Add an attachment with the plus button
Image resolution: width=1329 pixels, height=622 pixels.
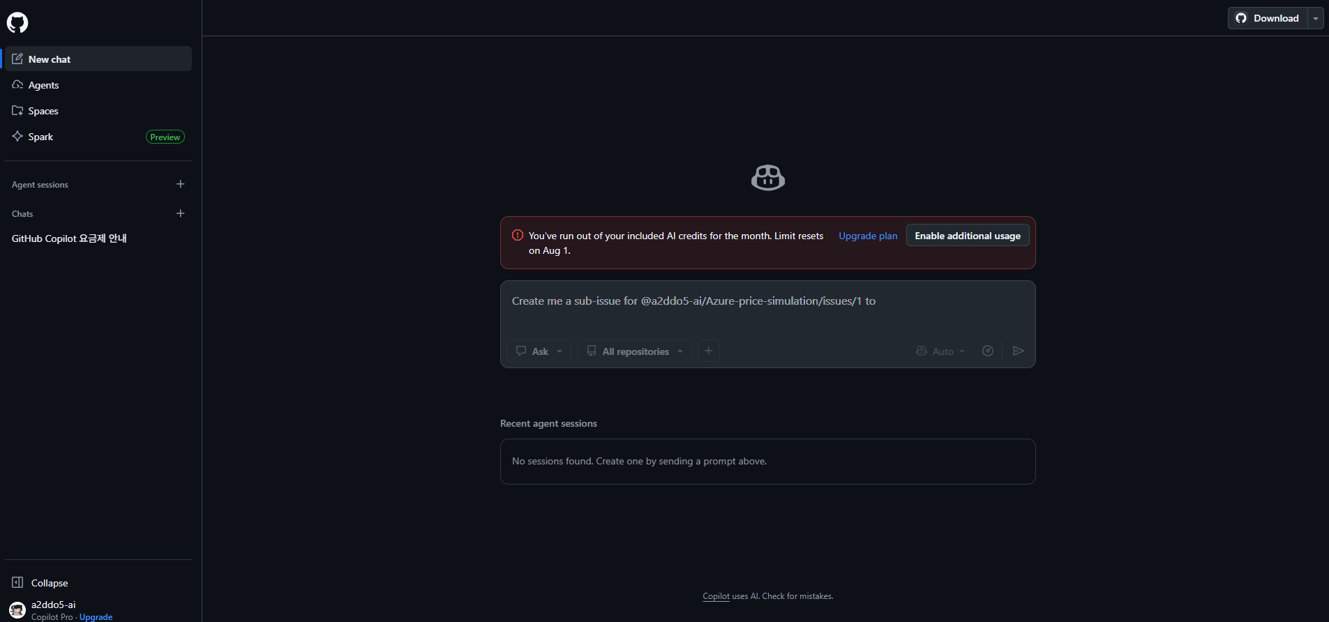pyautogui.click(x=708, y=351)
